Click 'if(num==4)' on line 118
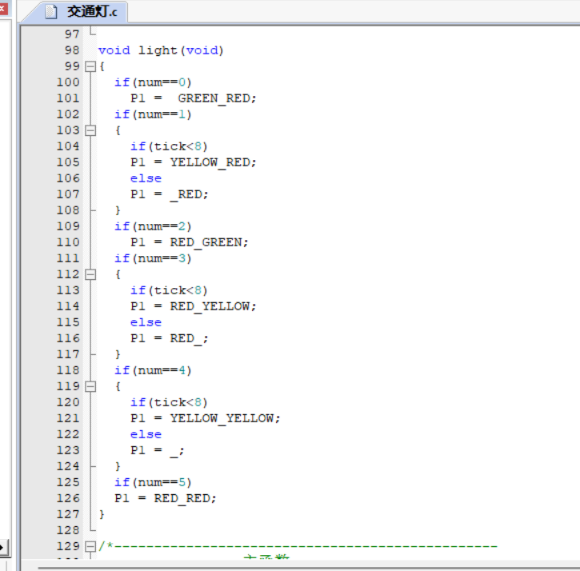This screenshot has width=580, height=571. tap(153, 370)
